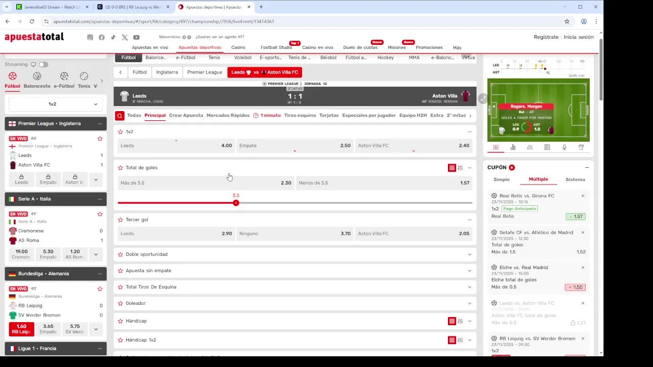Open slider view icon in Total de goles
The width and height of the screenshot is (653, 367).
[x=460, y=168]
